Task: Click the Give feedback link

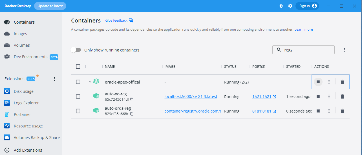Action: (x=116, y=21)
